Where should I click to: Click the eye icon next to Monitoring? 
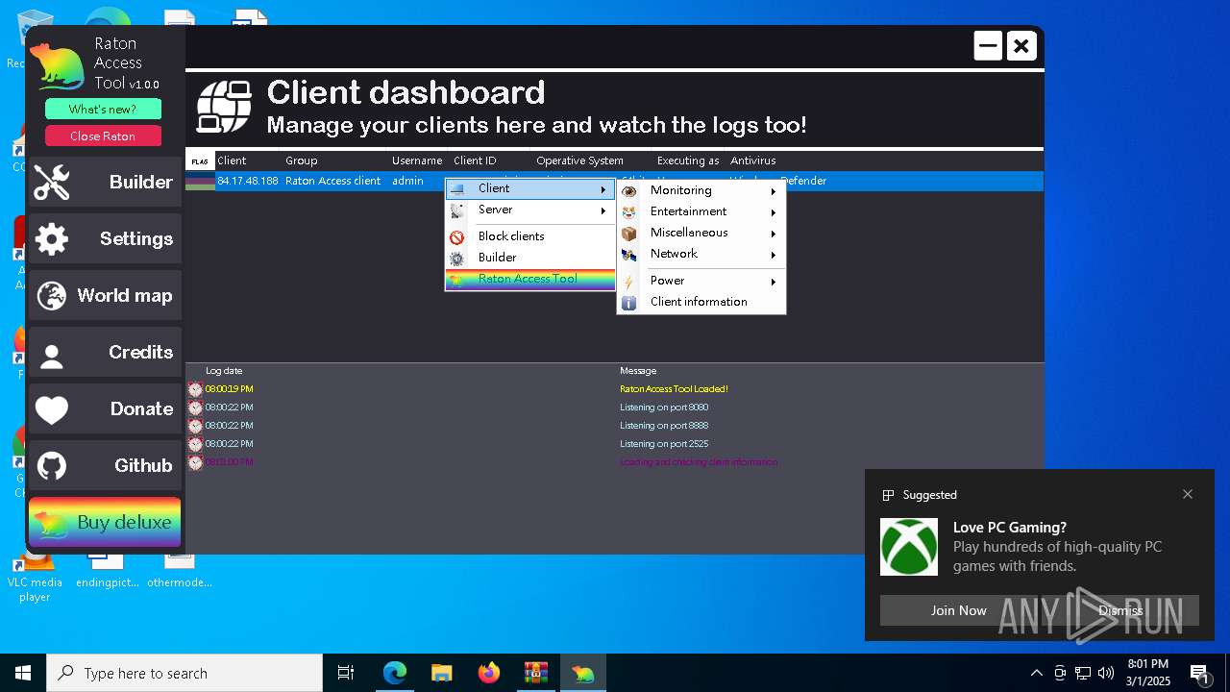629,191
